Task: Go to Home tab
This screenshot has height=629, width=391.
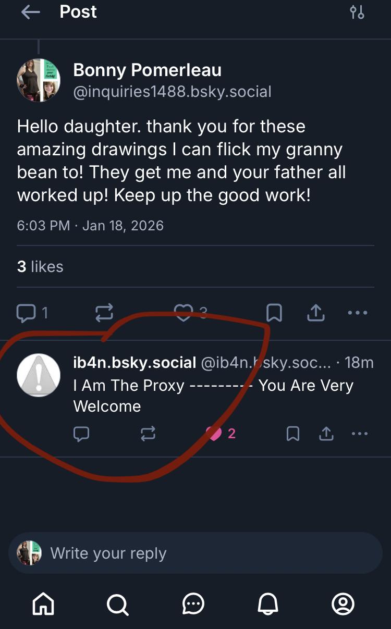Action: [43, 605]
